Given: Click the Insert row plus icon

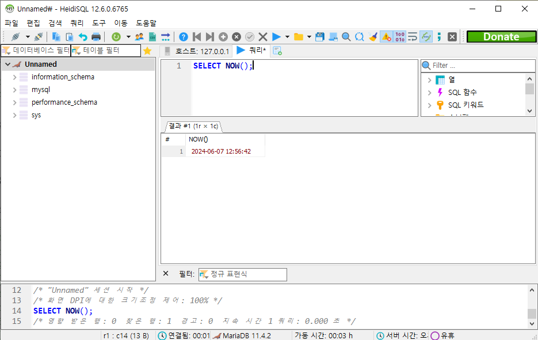Looking at the screenshot, I should (223, 37).
